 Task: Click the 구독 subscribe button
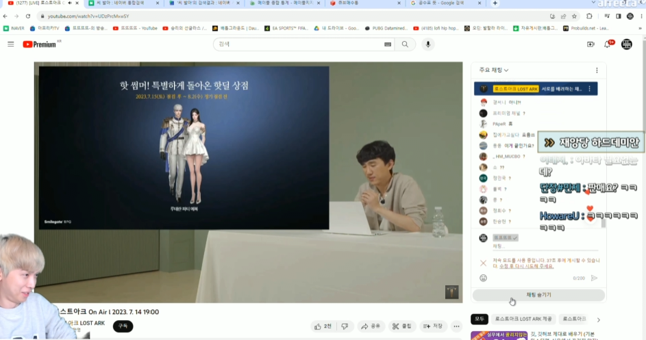pyautogui.click(x=123, y=326)
